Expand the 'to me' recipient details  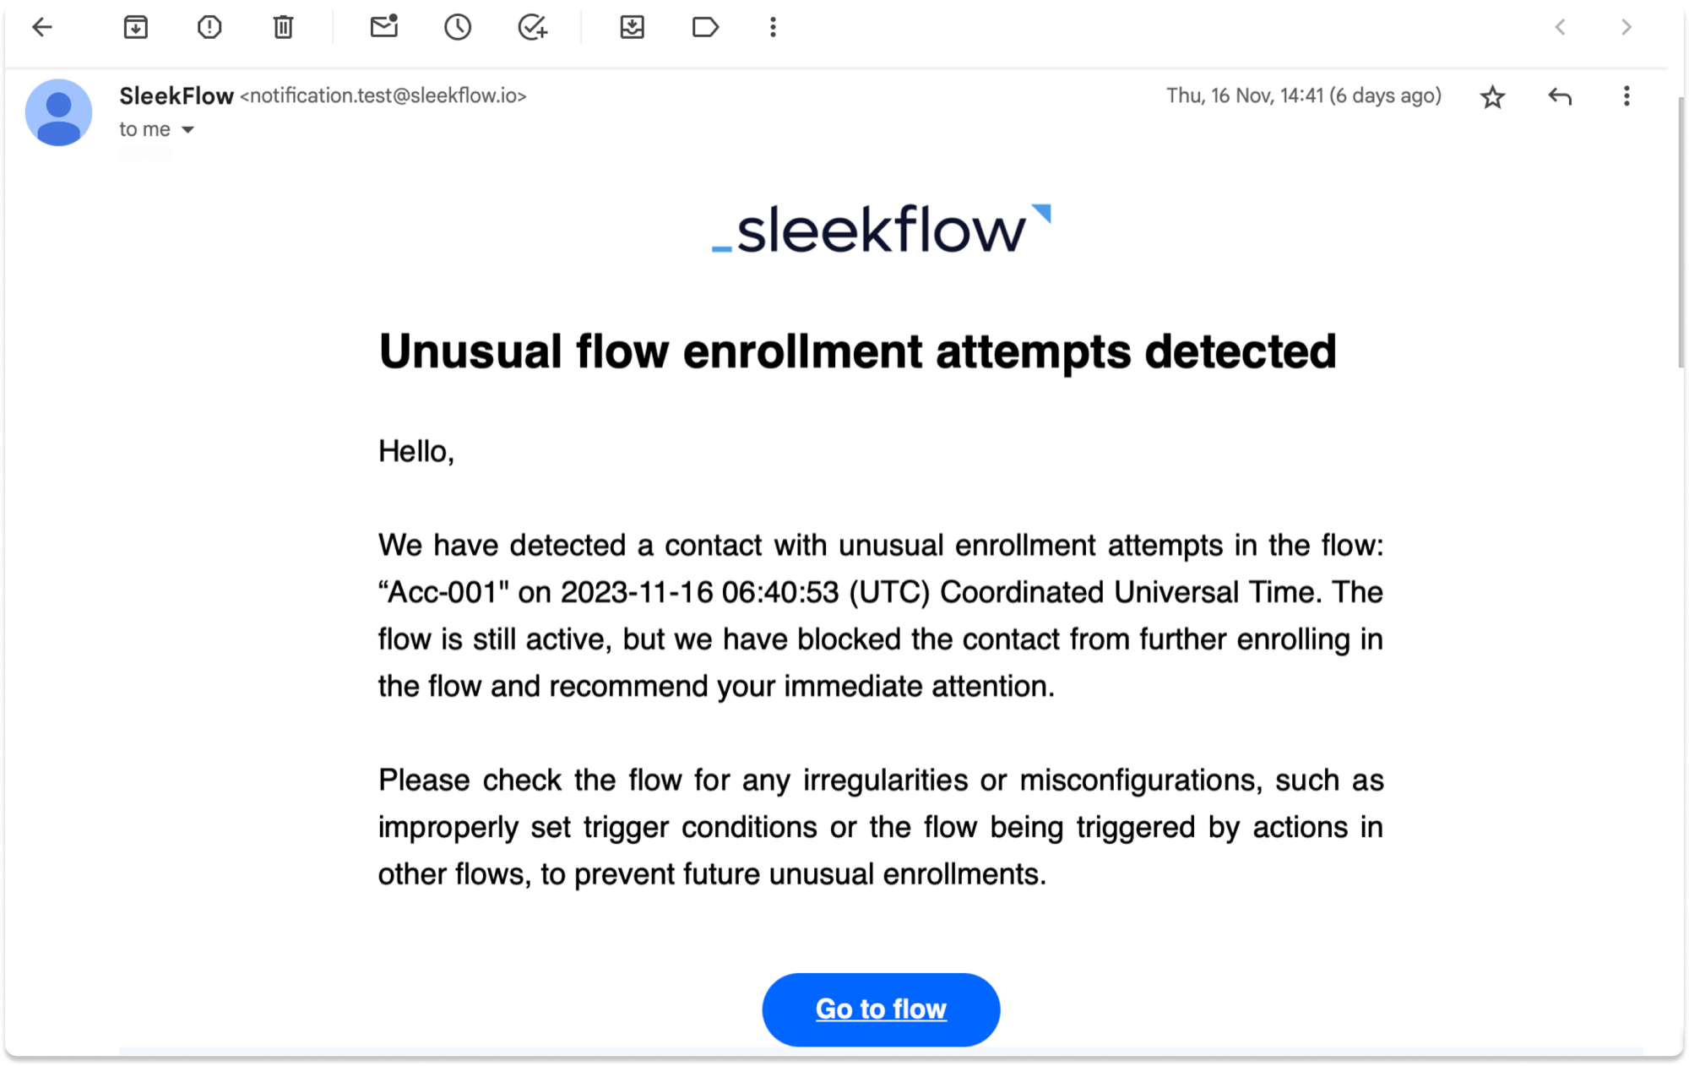coord(188,130)
